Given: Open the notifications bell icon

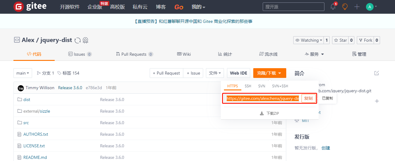Looking at the screenshot, I should click(x=333, y=7).
